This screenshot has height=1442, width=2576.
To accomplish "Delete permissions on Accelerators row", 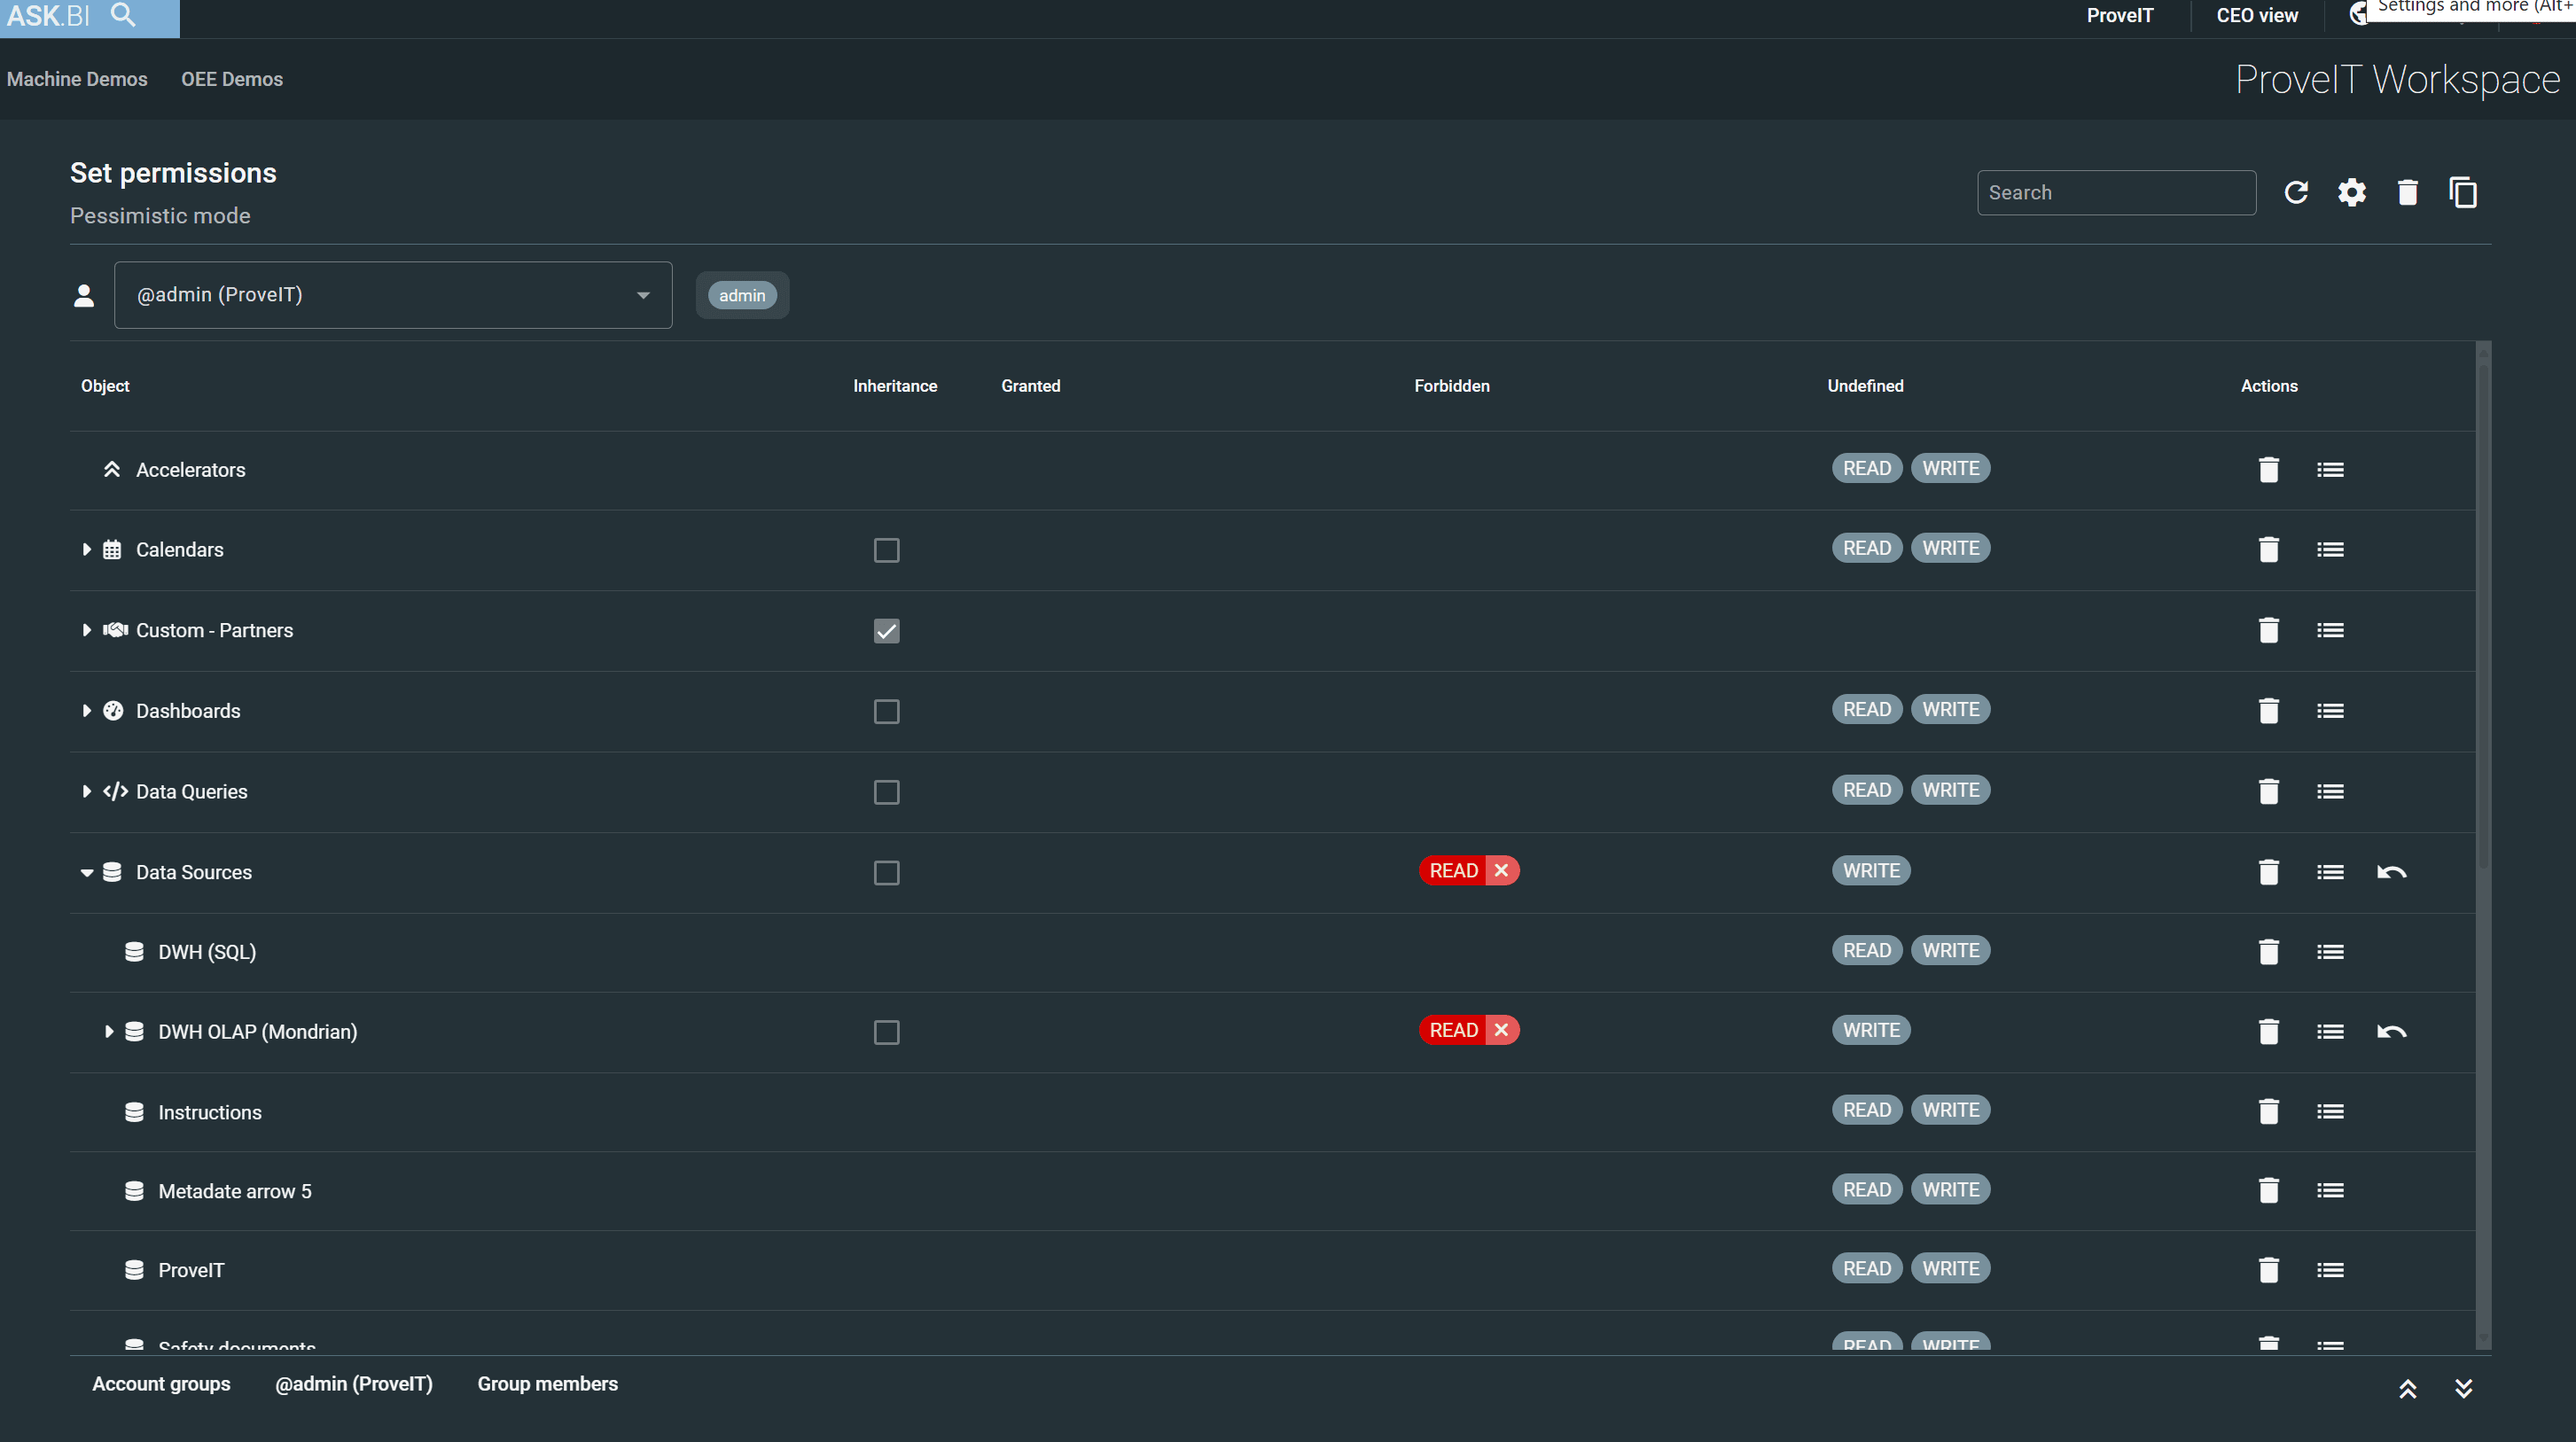I will [x=2268, y=469].
